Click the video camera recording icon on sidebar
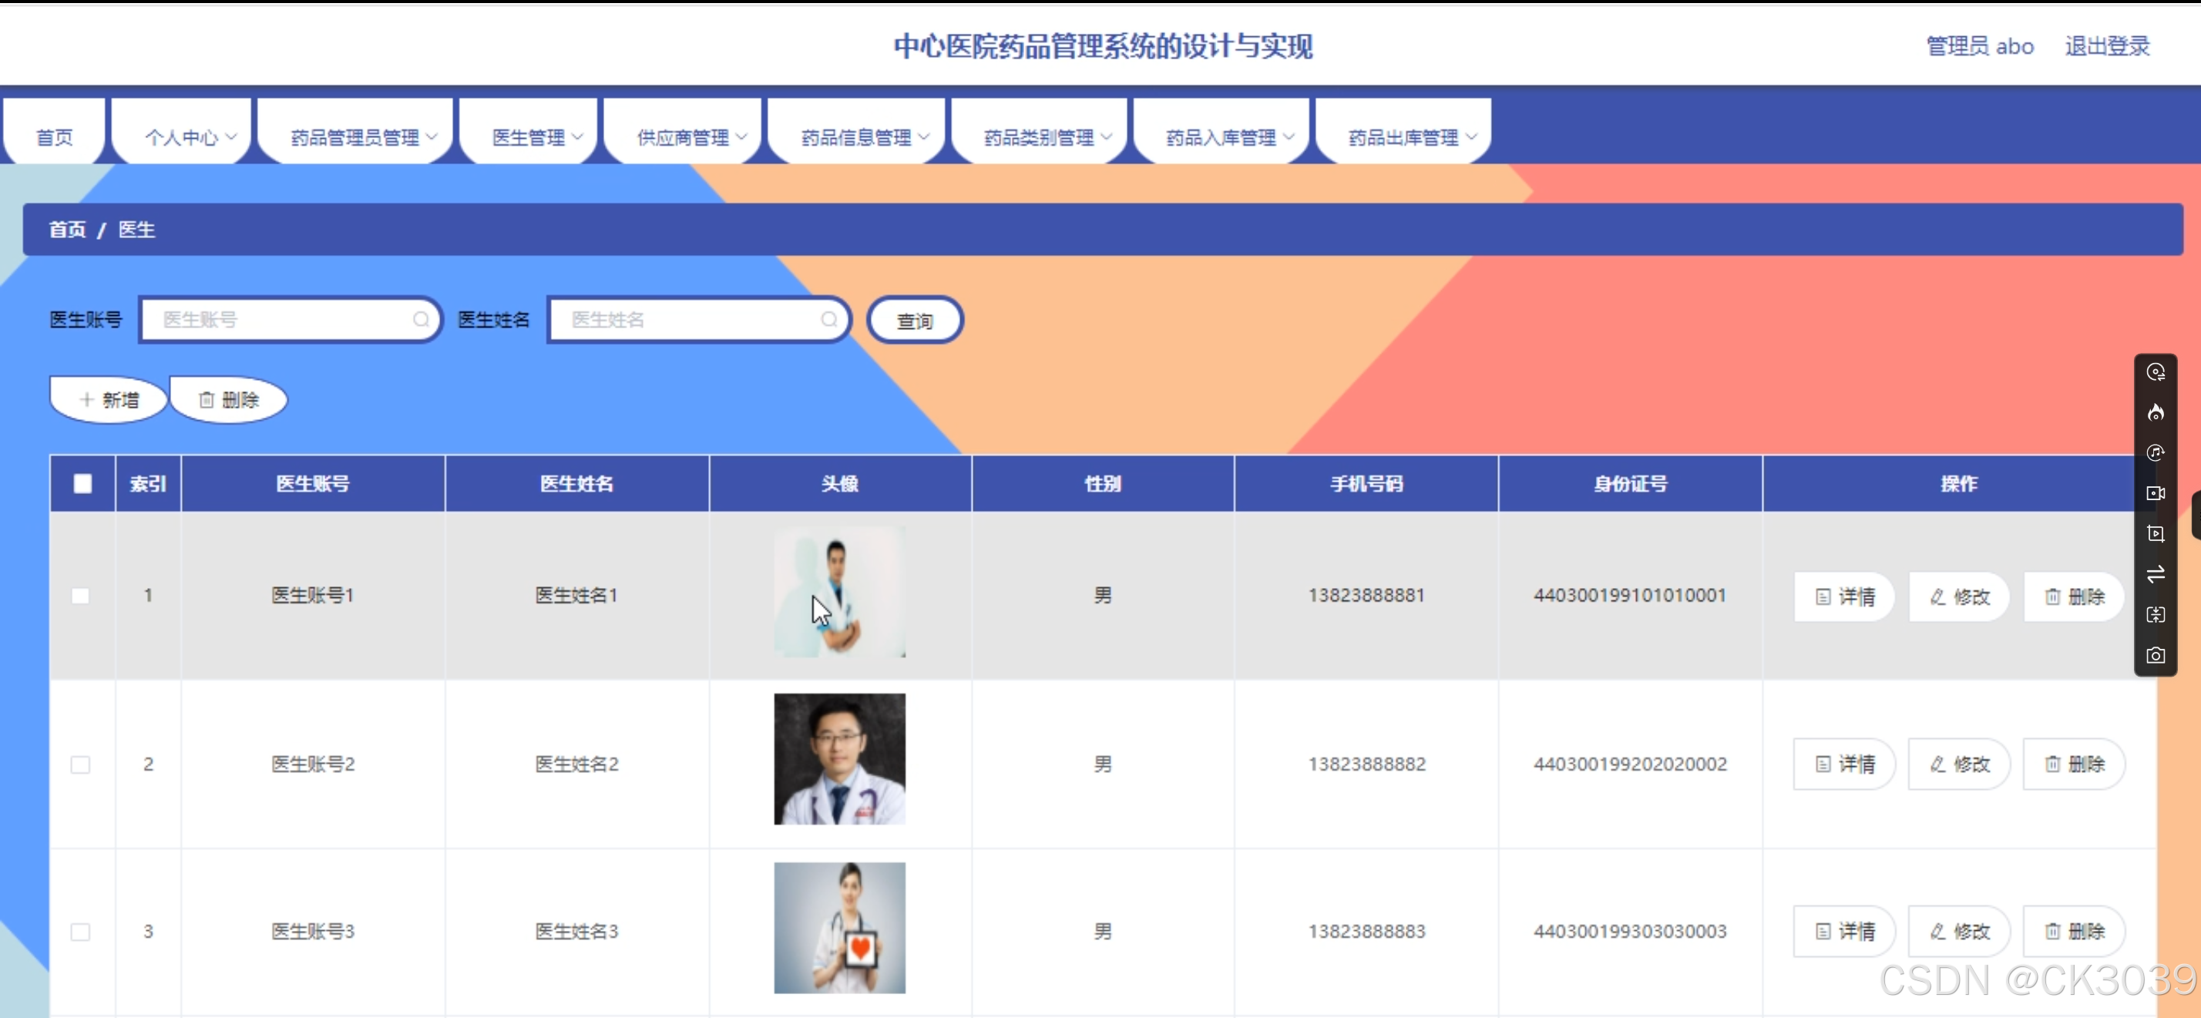The height and width of the screenshot is (1018, 2201). point(2156,492)
